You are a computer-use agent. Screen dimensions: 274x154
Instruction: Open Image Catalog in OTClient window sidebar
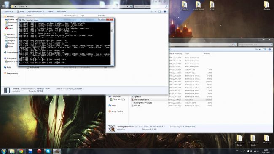click(11, 74)
